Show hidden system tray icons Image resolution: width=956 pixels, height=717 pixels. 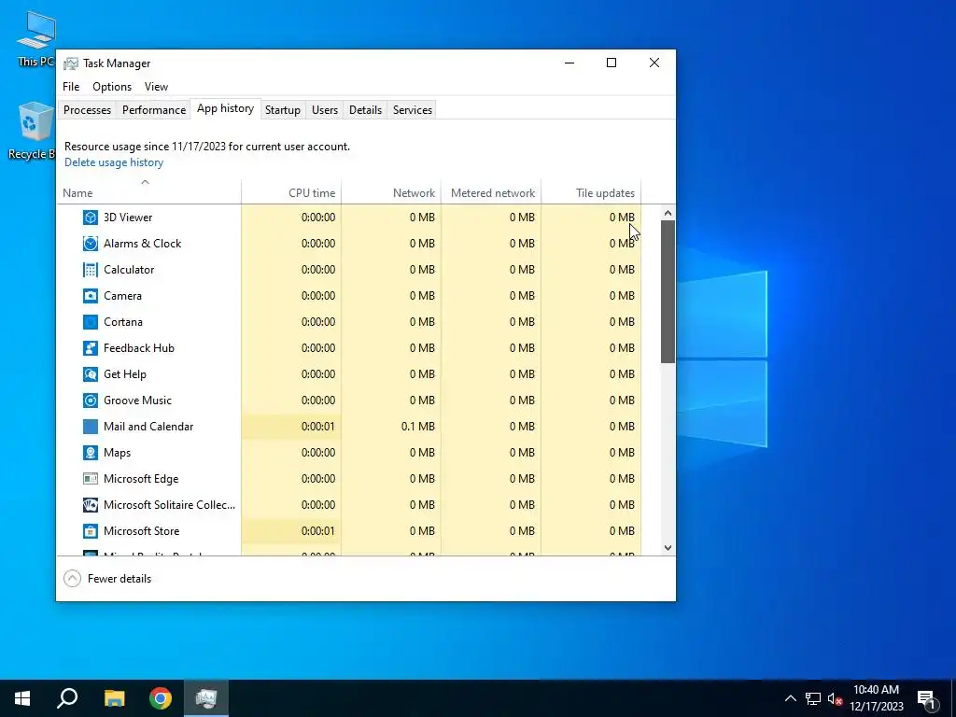click(x=790, y=698)
